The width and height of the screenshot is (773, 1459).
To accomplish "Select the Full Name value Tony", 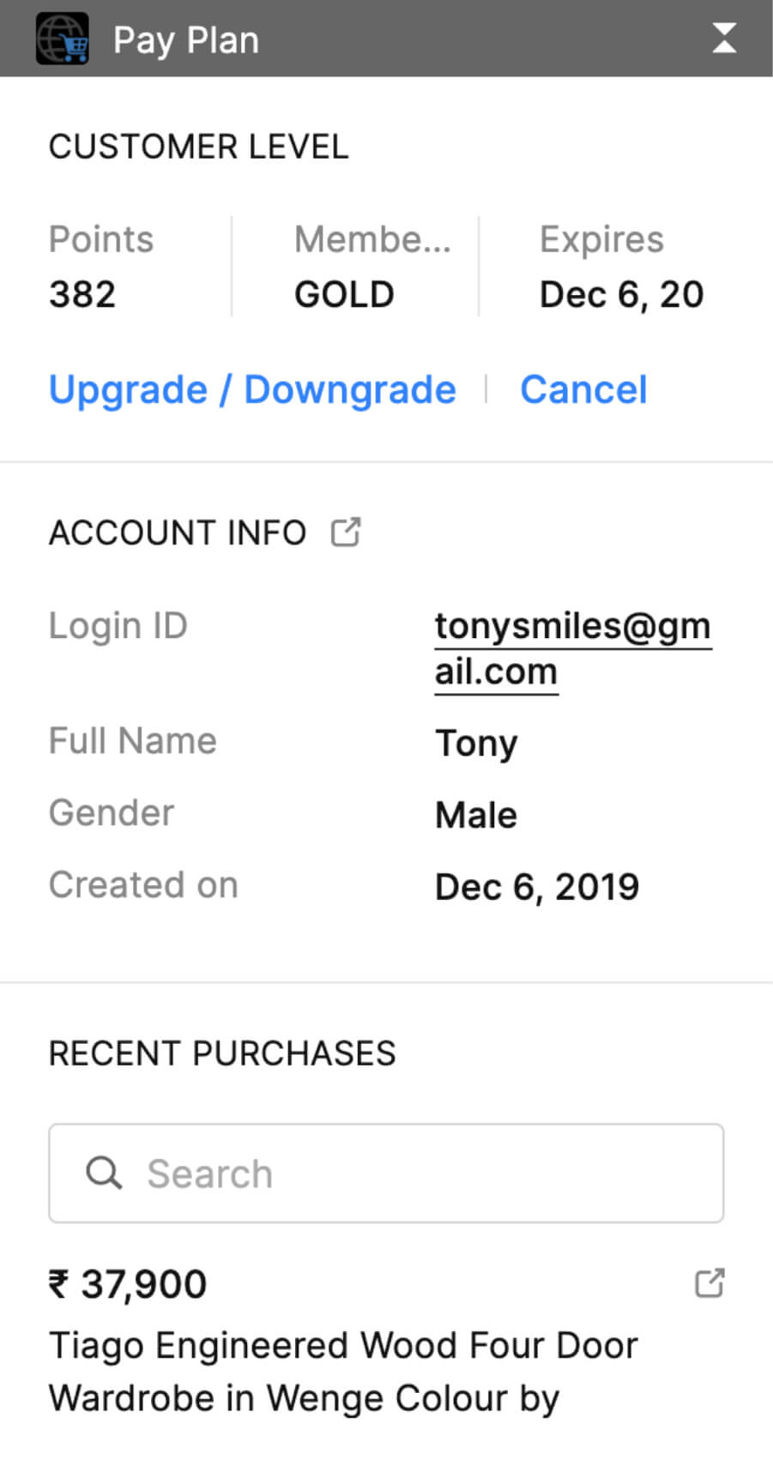I will point(476,744).
